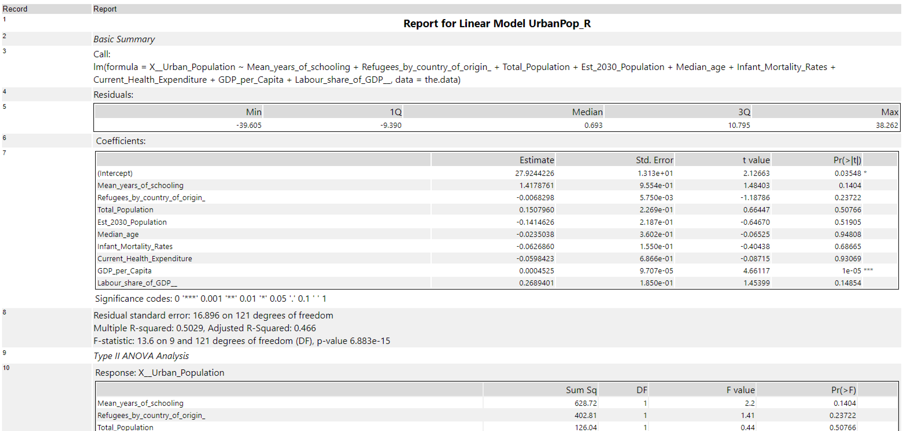Click the Max residuals column header

tap(889, 112)
